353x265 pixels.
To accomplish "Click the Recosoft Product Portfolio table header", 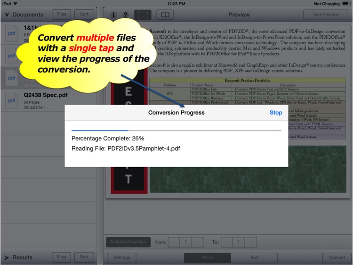I will click(x=247, y=80).
